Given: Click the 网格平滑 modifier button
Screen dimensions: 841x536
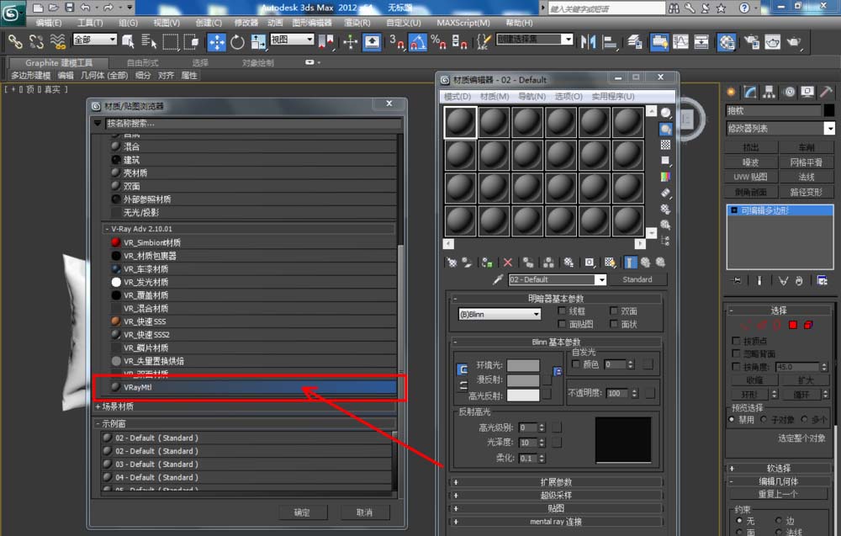Looking at the screenshot, I should [x=807, y=162].
